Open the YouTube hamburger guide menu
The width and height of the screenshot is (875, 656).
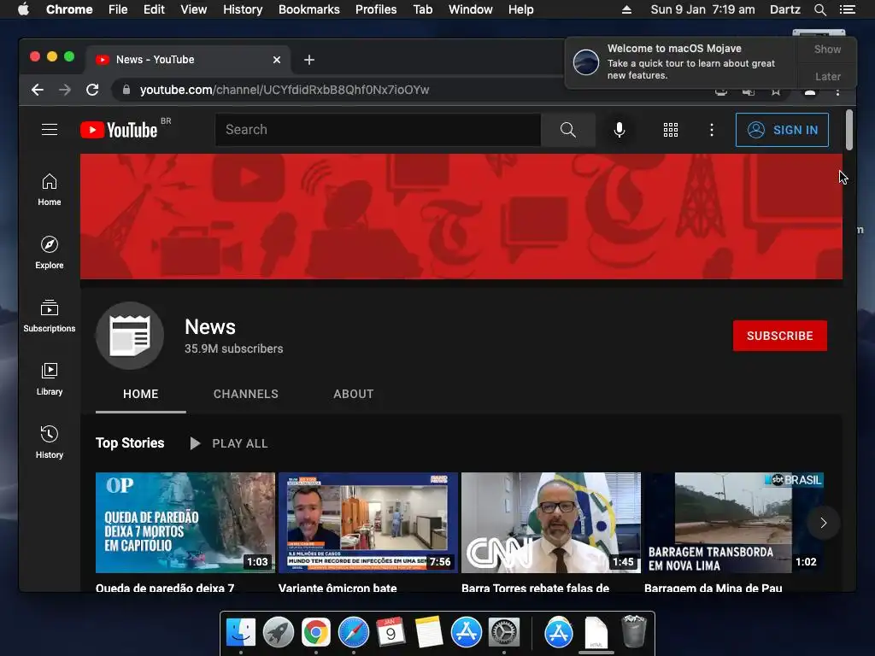click(49, 130)
